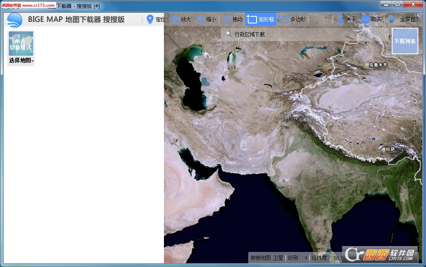Image resolution: width=426 pixels, height=267 pixels.
Task: Click the search magnifier icon beside 行政区域下载
Action: point(229,34)
